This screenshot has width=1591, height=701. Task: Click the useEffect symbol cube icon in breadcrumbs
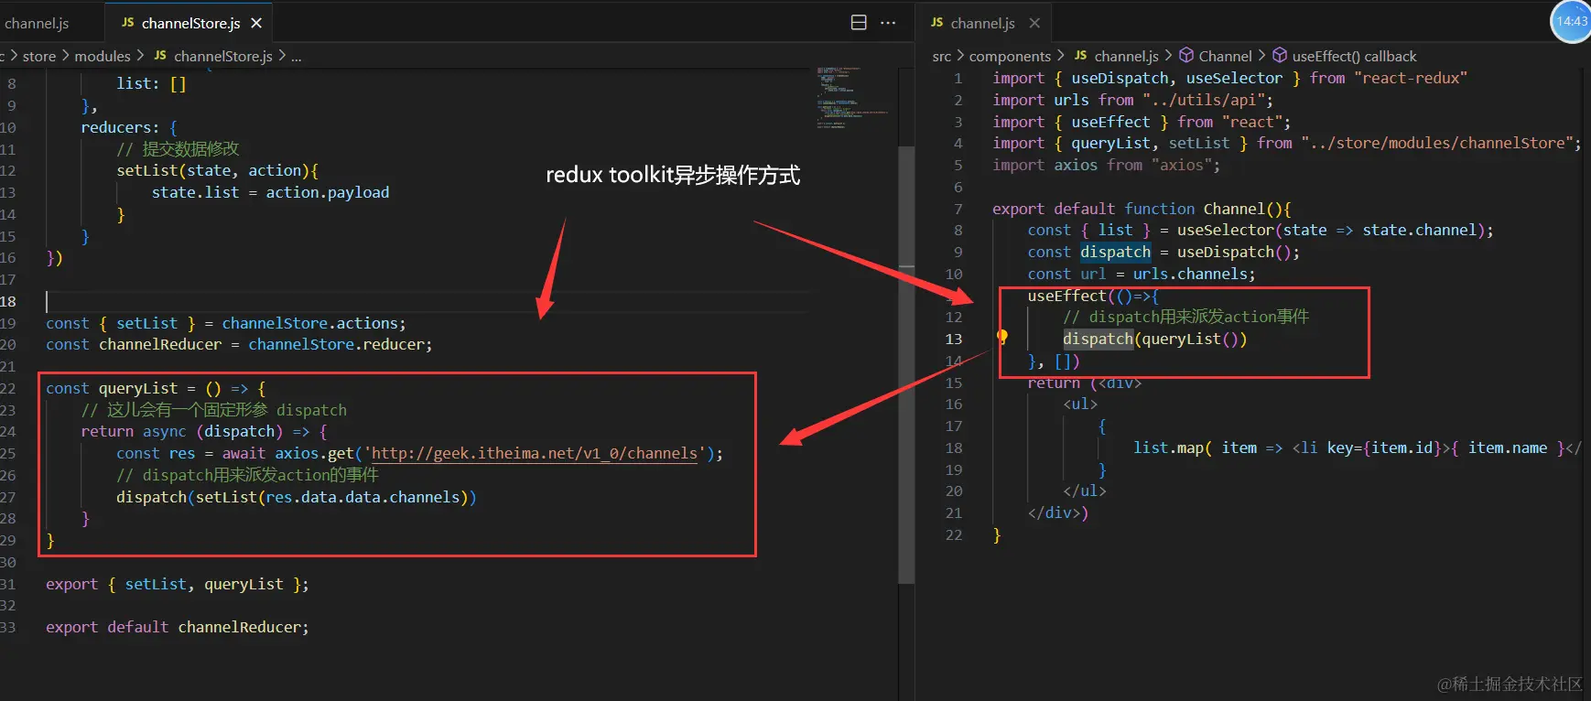tap(1281, 56)
